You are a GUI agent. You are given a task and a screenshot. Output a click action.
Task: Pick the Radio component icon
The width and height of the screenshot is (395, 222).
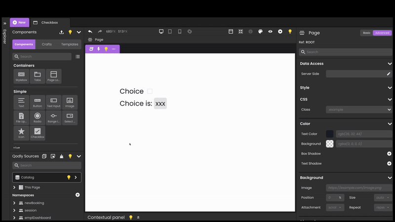[x=38, y=117]
